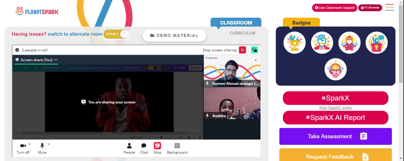Turn off the camera
404x161 pixels.
[23, 148]
